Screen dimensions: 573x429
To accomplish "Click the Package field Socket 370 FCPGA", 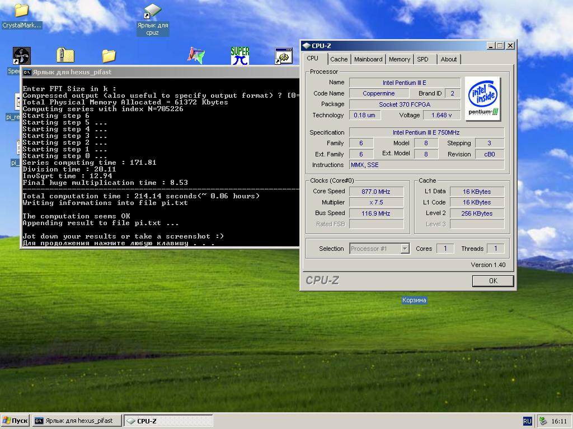I will 405,104.
